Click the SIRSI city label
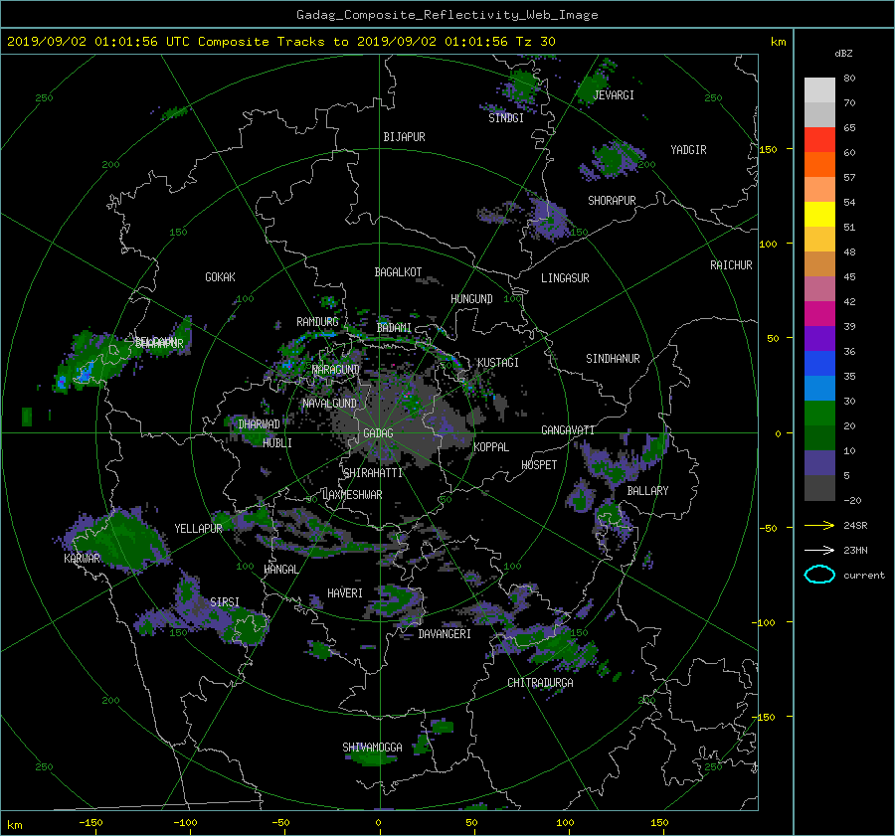 point(225,602)
